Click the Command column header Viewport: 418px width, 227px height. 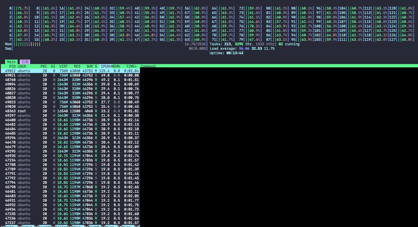(x=148, y=66)
